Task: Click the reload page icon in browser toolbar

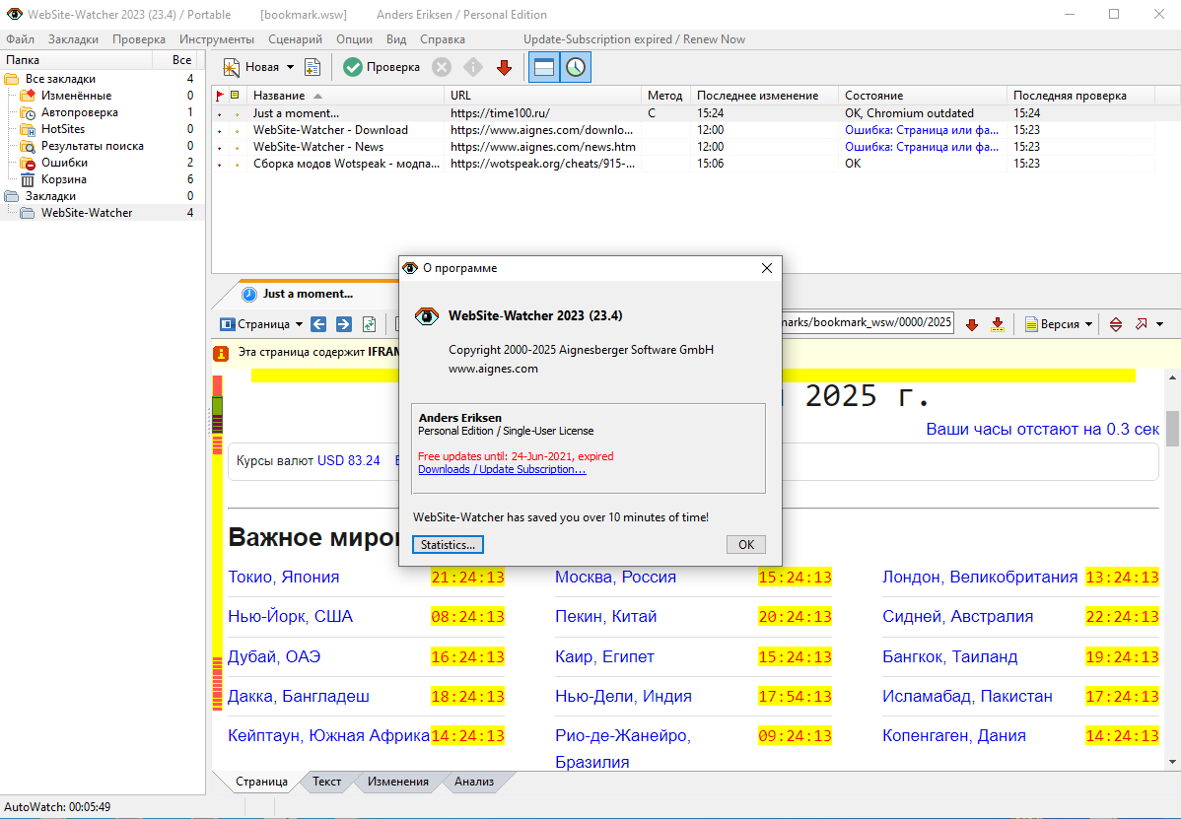Action: pyautogui.click(x=370, y=324)
